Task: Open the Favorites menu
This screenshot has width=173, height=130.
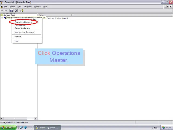Action: [28, 6]
